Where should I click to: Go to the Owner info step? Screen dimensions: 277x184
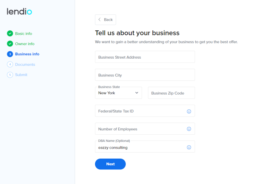[25, 44]
